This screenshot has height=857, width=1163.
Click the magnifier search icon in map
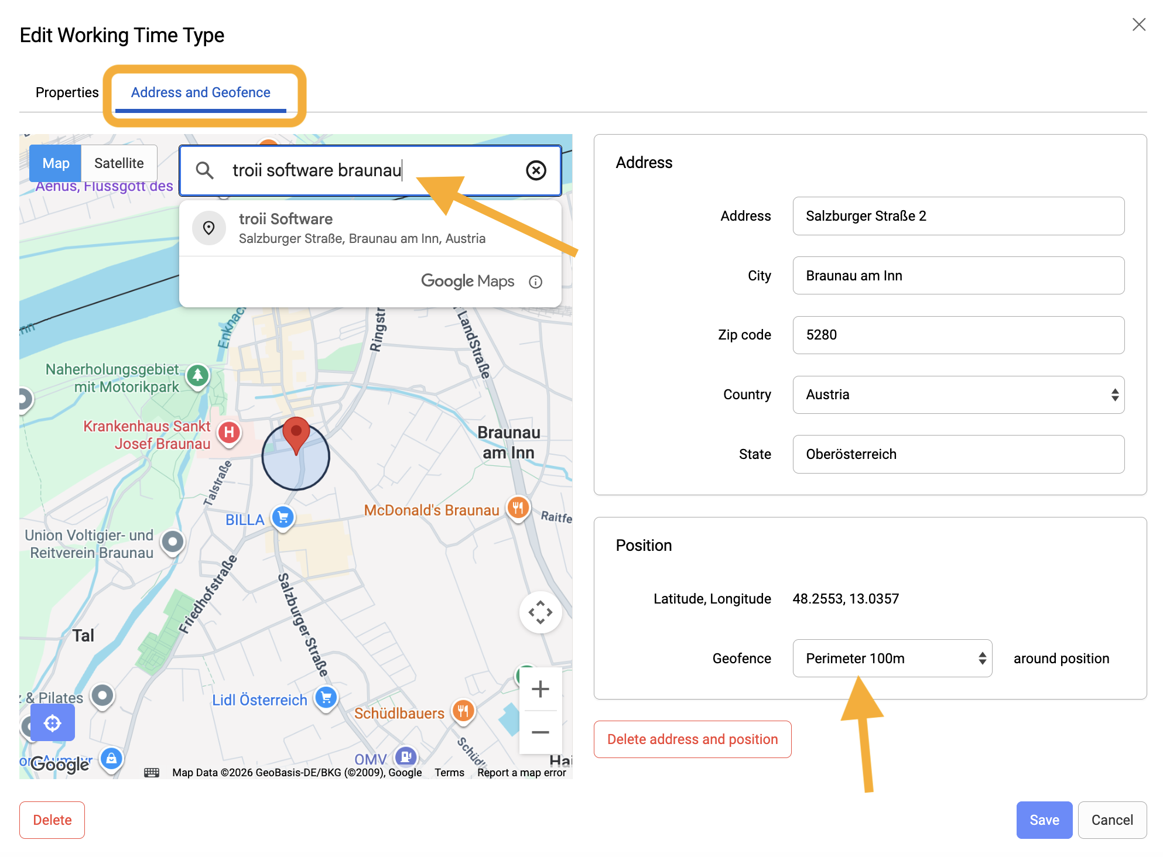(204, 170)
